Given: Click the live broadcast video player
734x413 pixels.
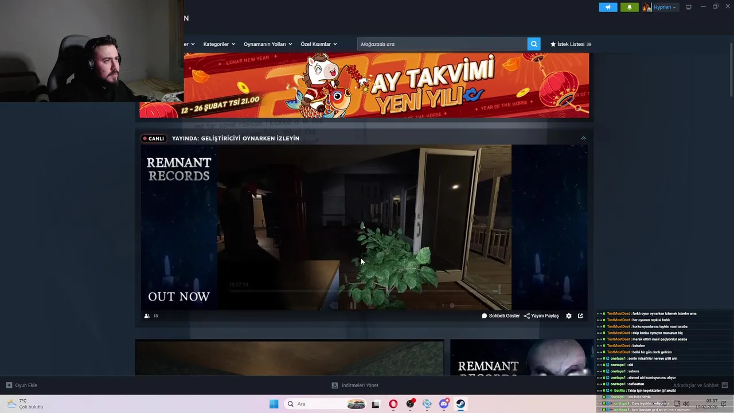Looking at the screenshot, I should [364, 227].
